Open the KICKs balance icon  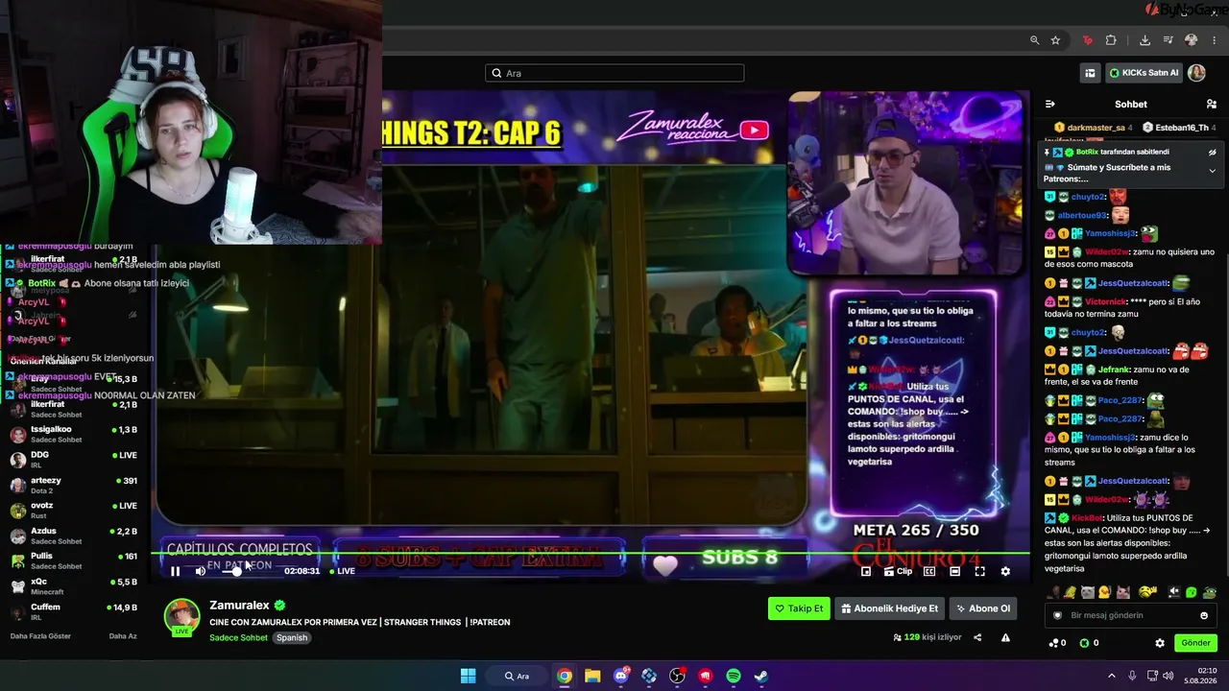click(x=1090, y=643)
